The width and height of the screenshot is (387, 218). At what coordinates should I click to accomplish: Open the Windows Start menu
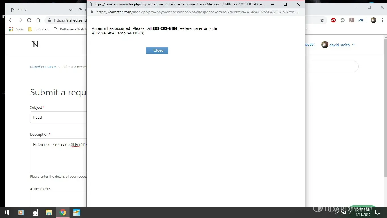pyautogui.click(x=7, y=212)
